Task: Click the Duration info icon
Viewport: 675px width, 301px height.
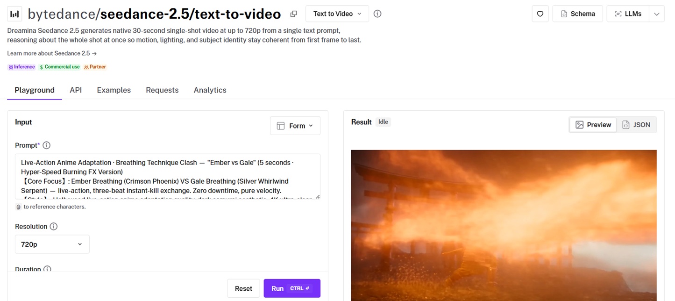Action: pos(47,269)
